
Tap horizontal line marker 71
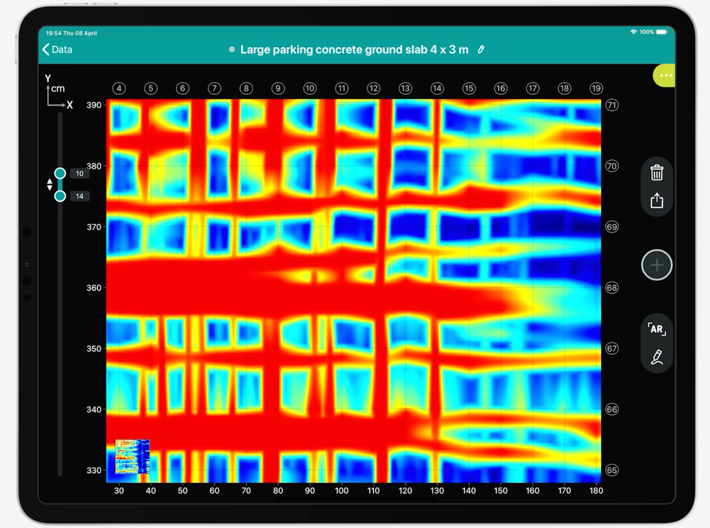click(612, 105)
